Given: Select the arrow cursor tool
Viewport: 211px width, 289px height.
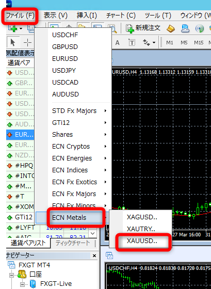Looking at the screenshot, I should click(13, 42).
